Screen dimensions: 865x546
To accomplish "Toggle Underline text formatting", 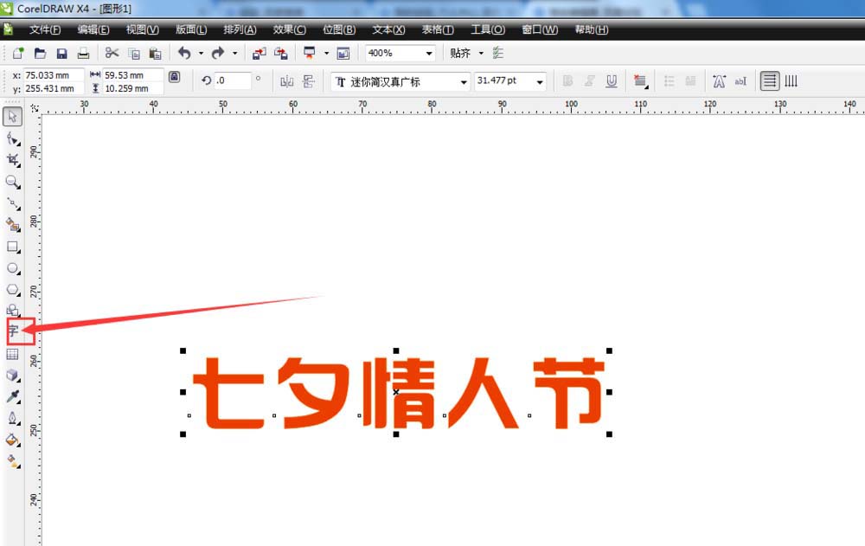I will 612,81.
